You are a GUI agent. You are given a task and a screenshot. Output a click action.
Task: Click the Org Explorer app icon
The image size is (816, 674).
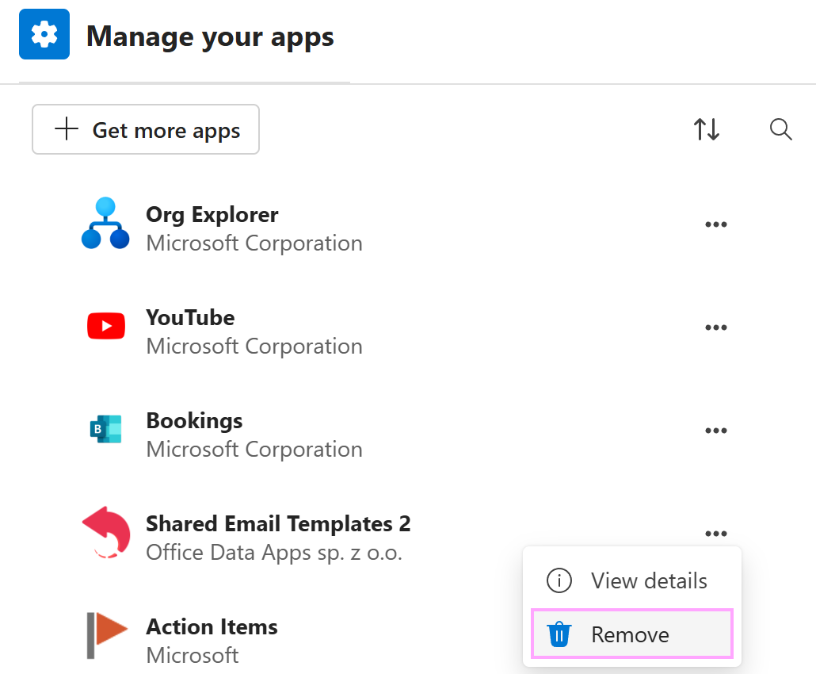(x=106, y=223)
